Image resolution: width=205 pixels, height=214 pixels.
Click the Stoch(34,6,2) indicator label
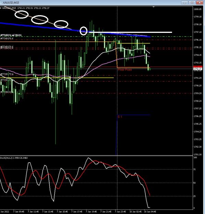coord(14,158)
